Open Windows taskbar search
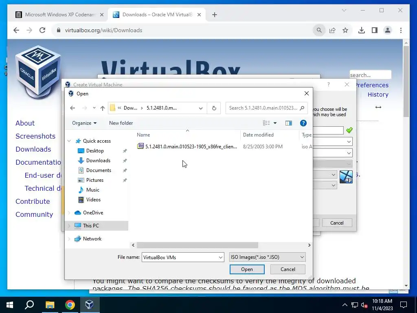The width and height of the screenshot is (417, 313). pyautogui.click(x=29, y=305)
